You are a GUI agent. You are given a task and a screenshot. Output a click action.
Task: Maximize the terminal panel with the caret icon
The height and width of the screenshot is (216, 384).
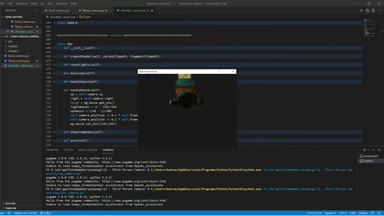(x=373, y=150)
